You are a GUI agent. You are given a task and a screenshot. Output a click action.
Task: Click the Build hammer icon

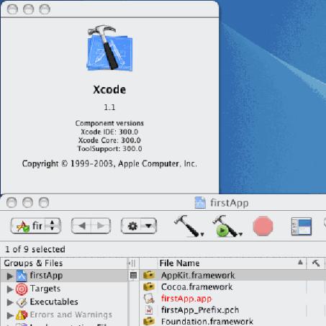(189, 226)
